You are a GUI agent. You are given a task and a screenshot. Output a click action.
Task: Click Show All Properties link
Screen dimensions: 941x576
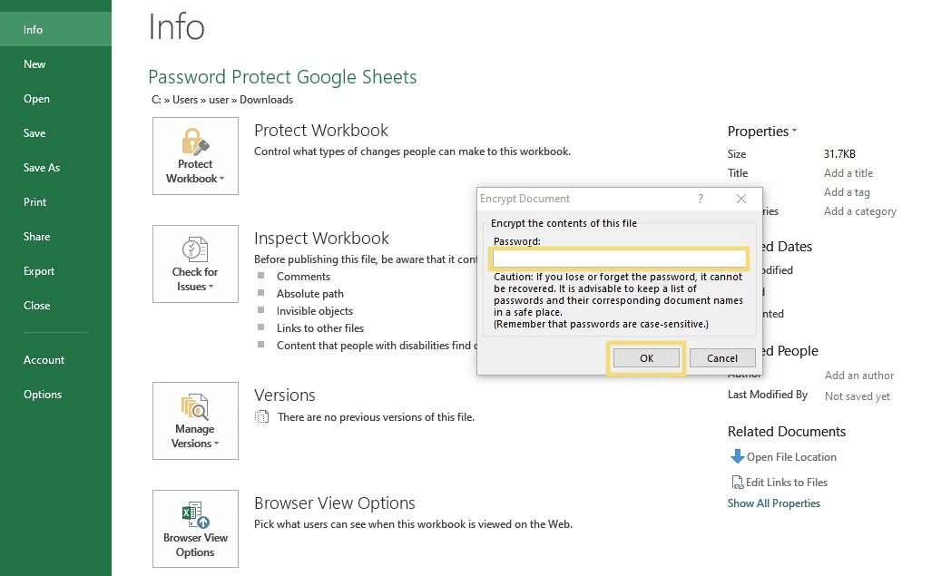click(773, 503)
